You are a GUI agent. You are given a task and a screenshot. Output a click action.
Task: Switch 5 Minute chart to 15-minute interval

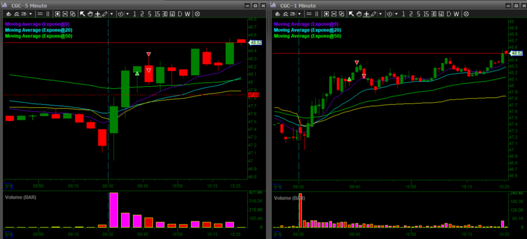pyautogui.click(x=157, y=14)
